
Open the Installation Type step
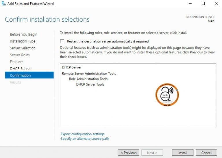point(23,41)
